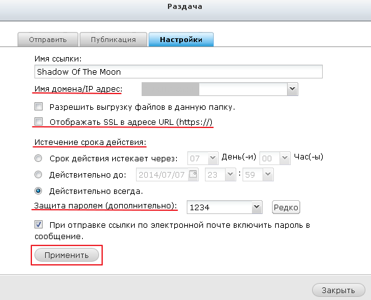Open the days dropdown showing 07

tap(203, 158)
